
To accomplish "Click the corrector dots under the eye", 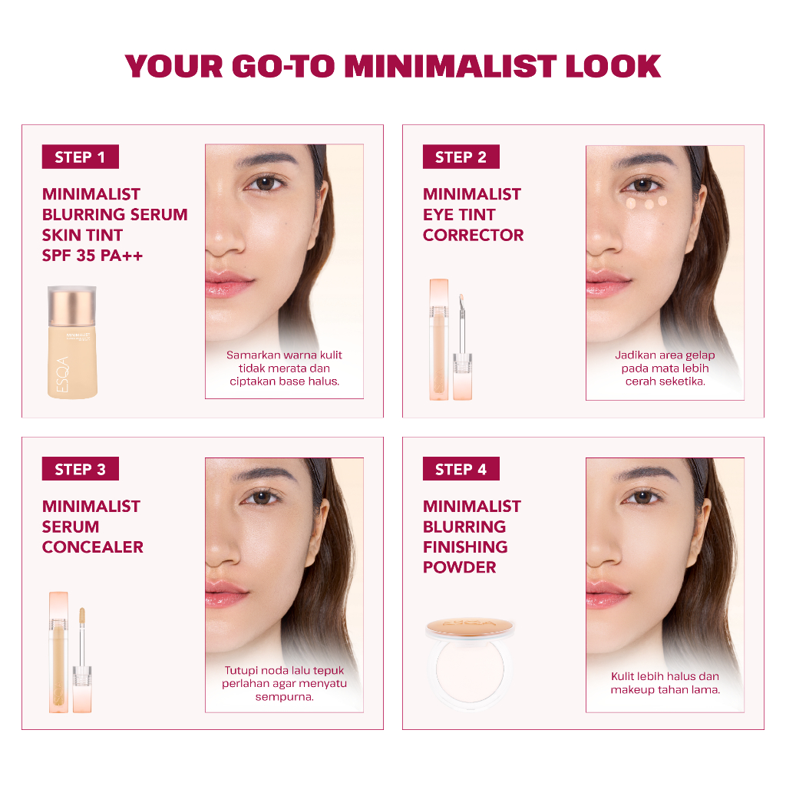I will click(x=646, y=203).
